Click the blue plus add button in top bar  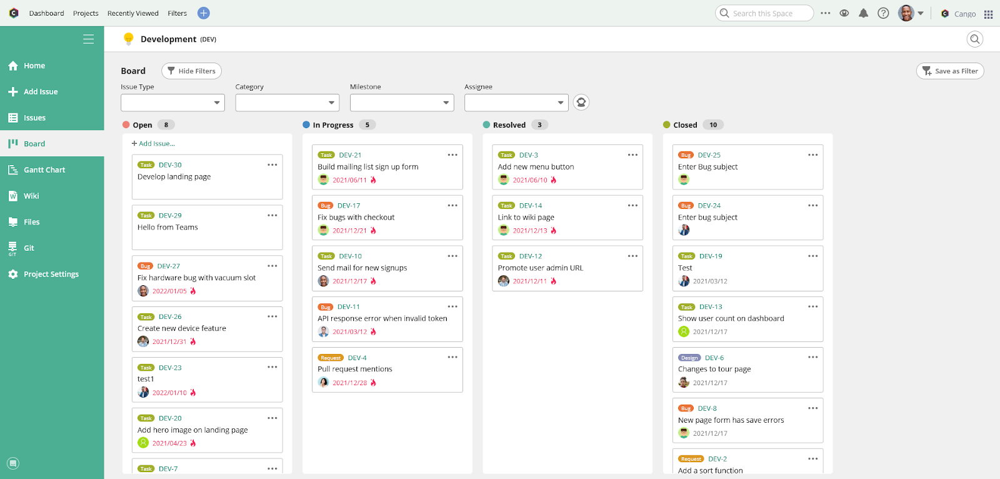(204, 13)
